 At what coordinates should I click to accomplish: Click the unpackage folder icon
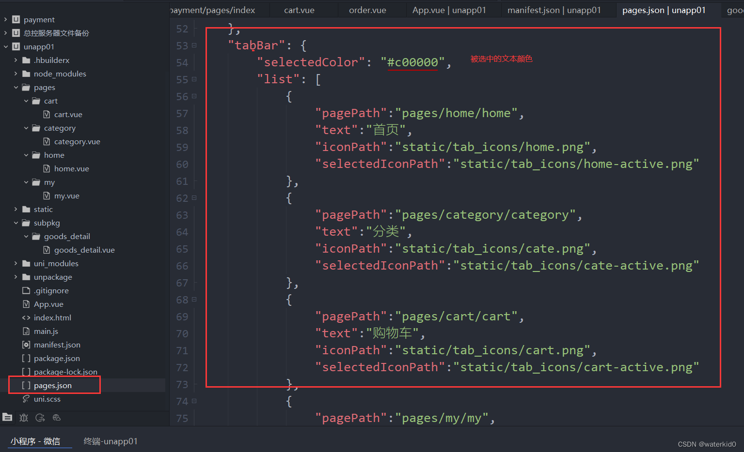pyautogui.click(x=26, y=277)
